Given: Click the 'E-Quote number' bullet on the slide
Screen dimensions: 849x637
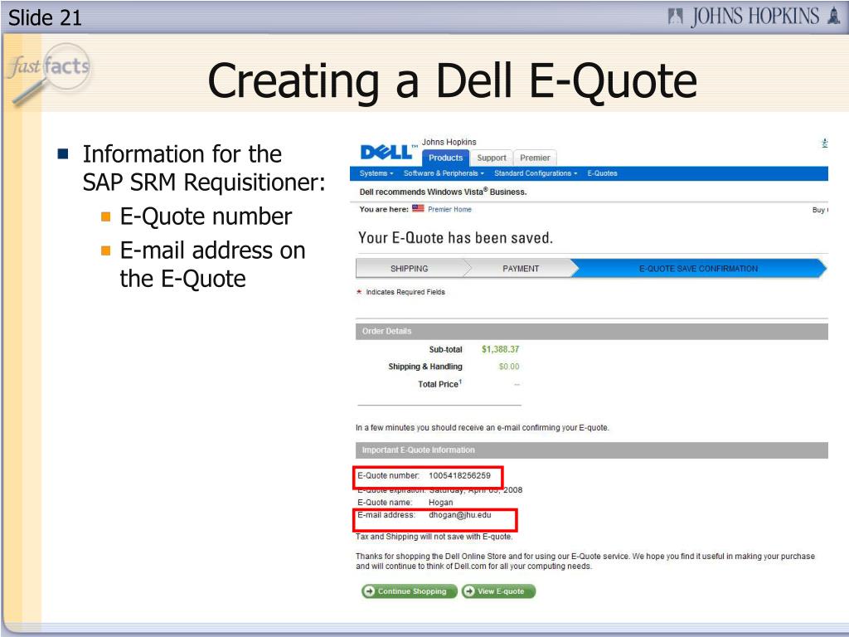Looking at the screenshot, I should click(206, 216).
